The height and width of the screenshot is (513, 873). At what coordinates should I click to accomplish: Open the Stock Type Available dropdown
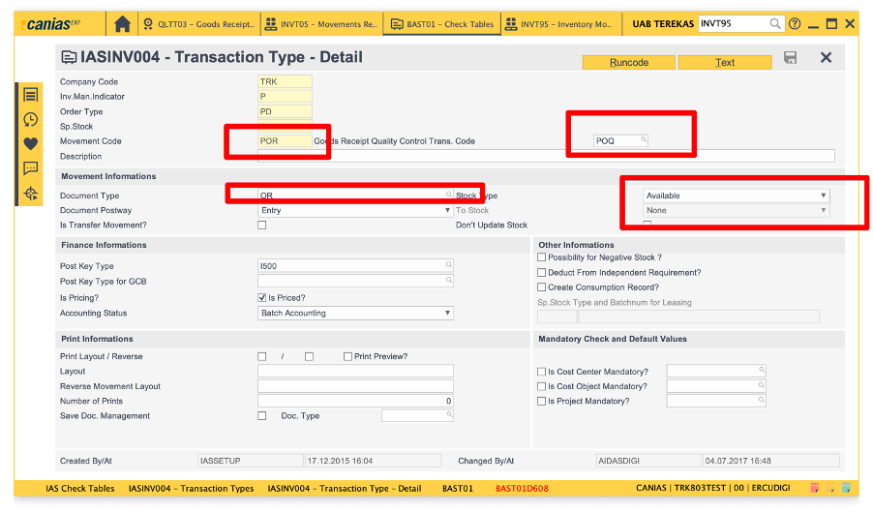tap(736, 196)
